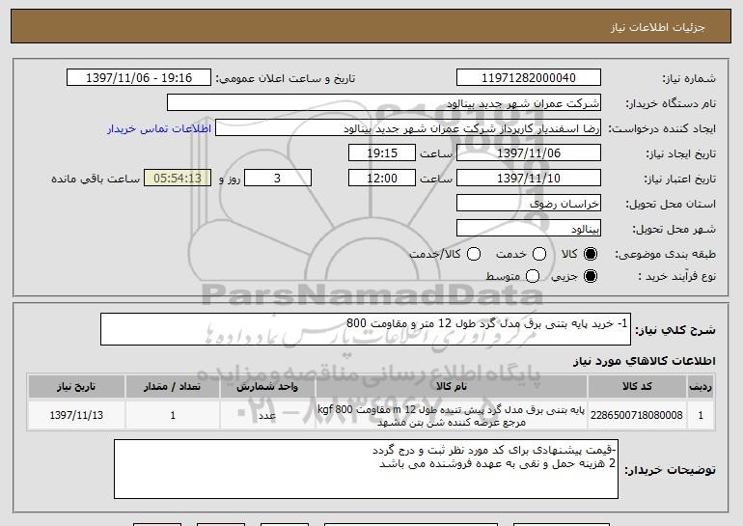
Task: Click the row number cell 1 under ردیف
Action: pyautogui.click(x=701, y=415)
